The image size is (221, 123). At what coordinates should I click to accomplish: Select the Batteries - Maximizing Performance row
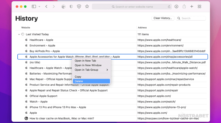(112, 73)
